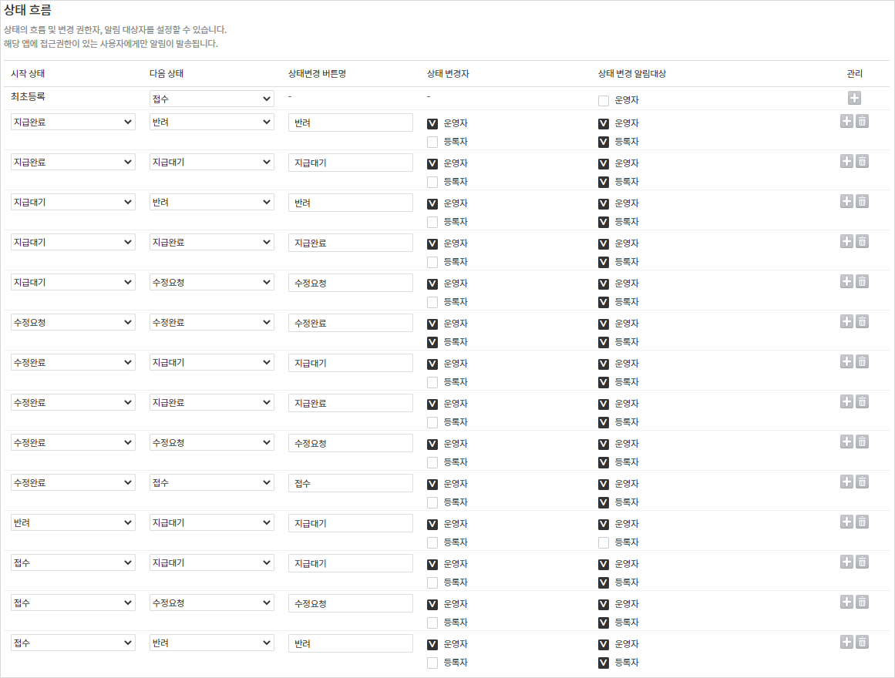Image resolution: width=895 pixels, height=678 pixels.
Task: Delete the 지급완료 to 반려 flow row
Action: coord(862,121)
